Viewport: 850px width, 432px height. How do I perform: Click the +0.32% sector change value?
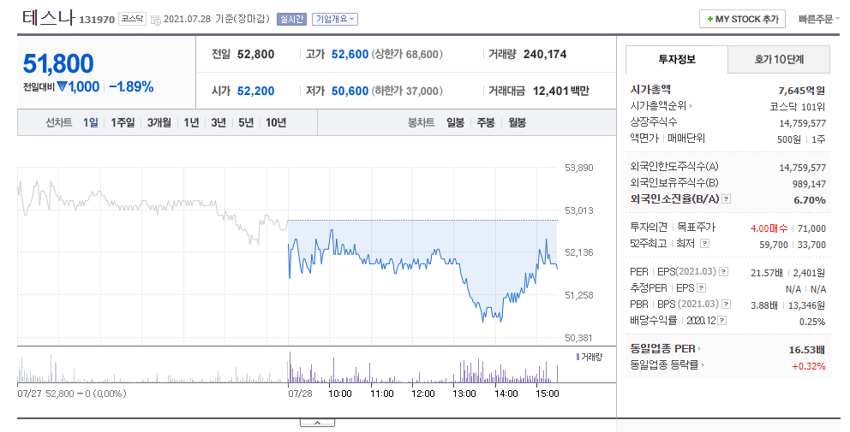pyautogui.click(x=808, y=366)
